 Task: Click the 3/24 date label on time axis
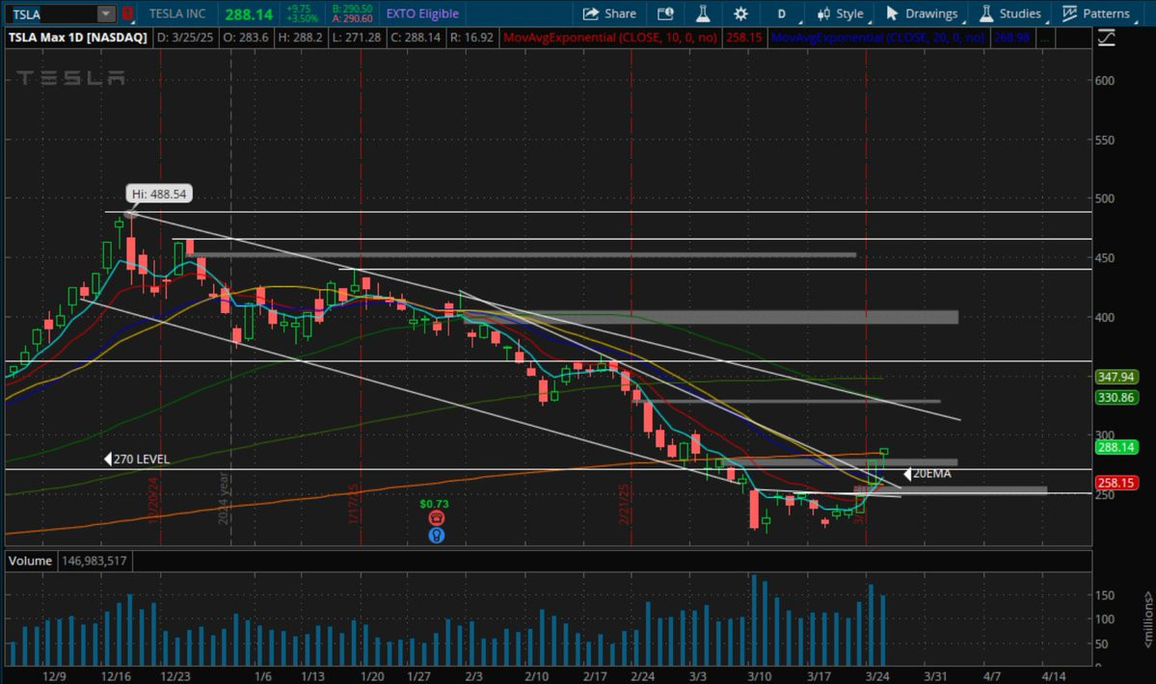point(877,676)
